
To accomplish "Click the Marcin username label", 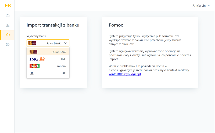I will tap(201, 6).
